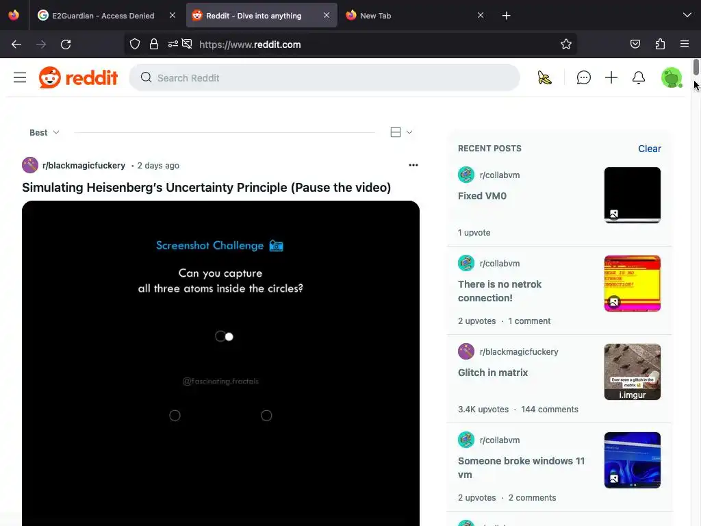Open Fixed VM0 post thumbnail
This screenshot has width=701, height=526.
[632, 195]
